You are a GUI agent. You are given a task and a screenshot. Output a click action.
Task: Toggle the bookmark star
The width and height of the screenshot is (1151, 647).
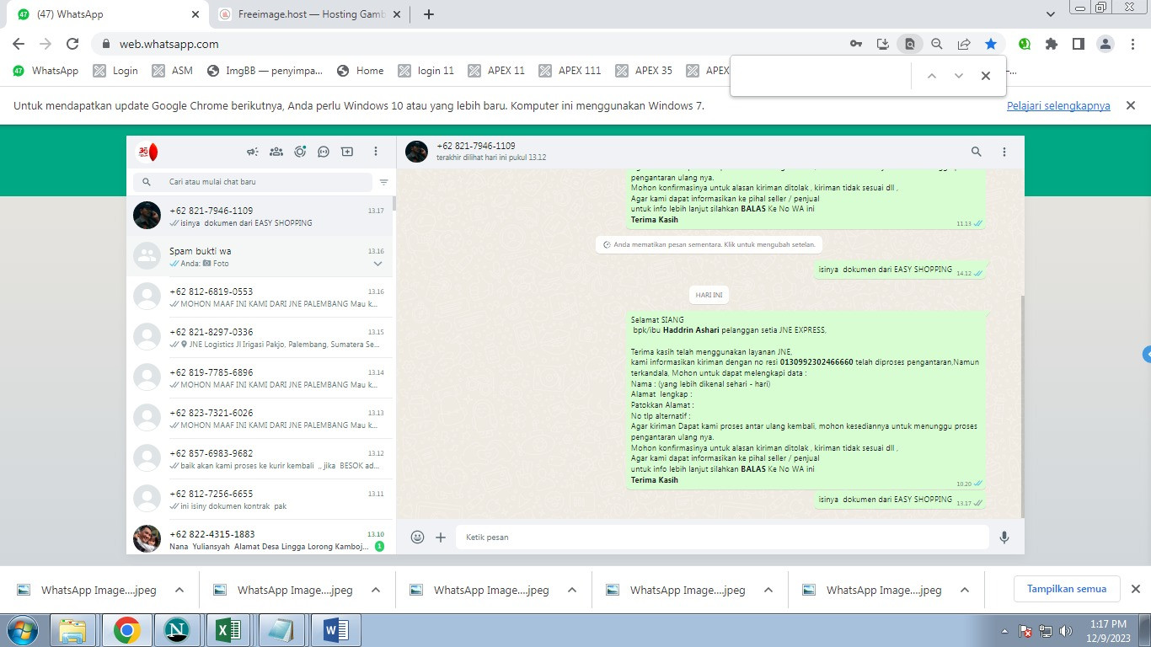(991, 44)
